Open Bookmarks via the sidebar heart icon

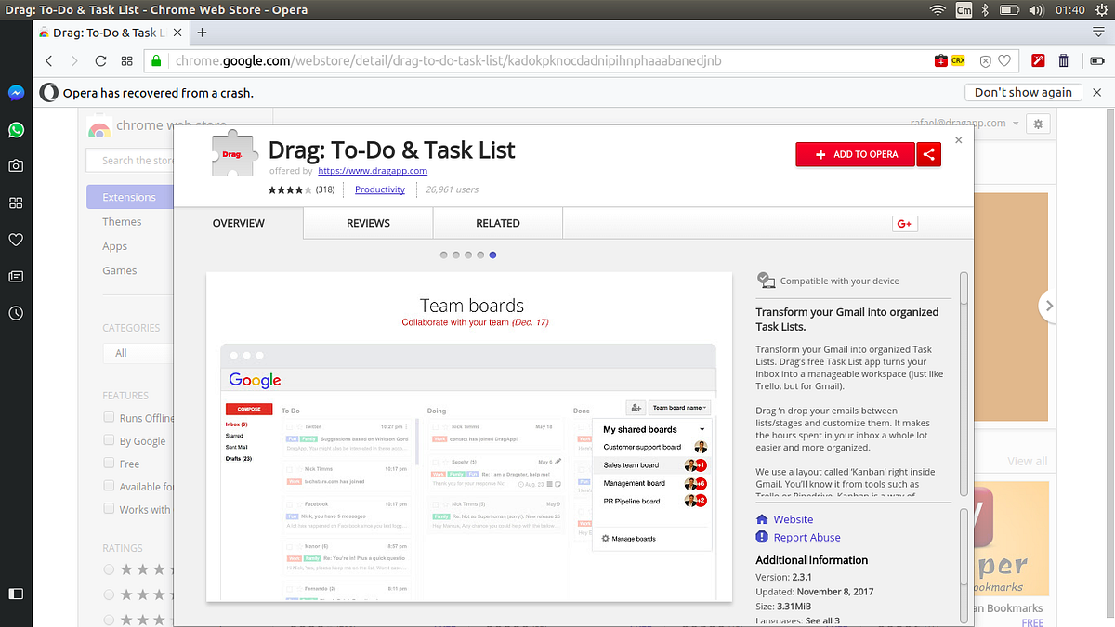click(15, 240)
